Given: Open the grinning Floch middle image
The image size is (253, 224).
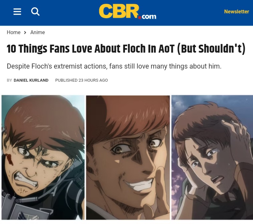Looking at the screenshot, I should 128,157.
